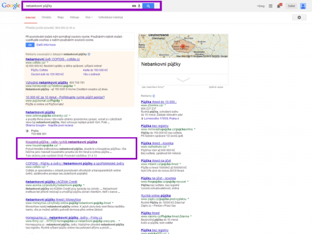Viewport: 312px width, 234px height.
Task: Open the Google apps grid
Action: coord(270,6)
